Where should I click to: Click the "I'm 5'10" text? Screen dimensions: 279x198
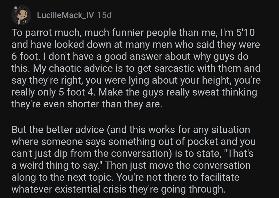[x=238, y=33]
